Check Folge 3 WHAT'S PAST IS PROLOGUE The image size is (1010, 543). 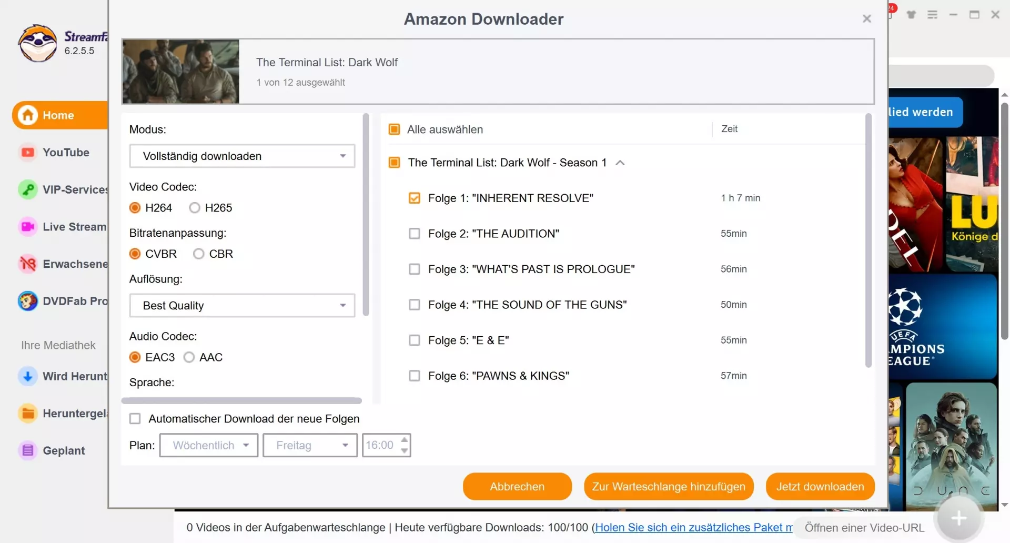click(415, 269)
